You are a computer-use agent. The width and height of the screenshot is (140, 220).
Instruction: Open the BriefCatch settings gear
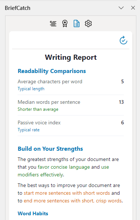(x=88, y=23)
